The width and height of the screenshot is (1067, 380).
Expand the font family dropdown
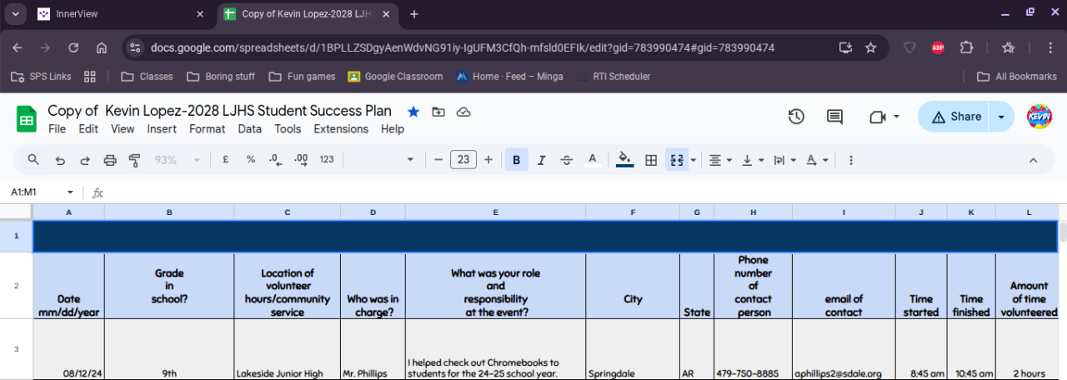click(x=409, y=160)
